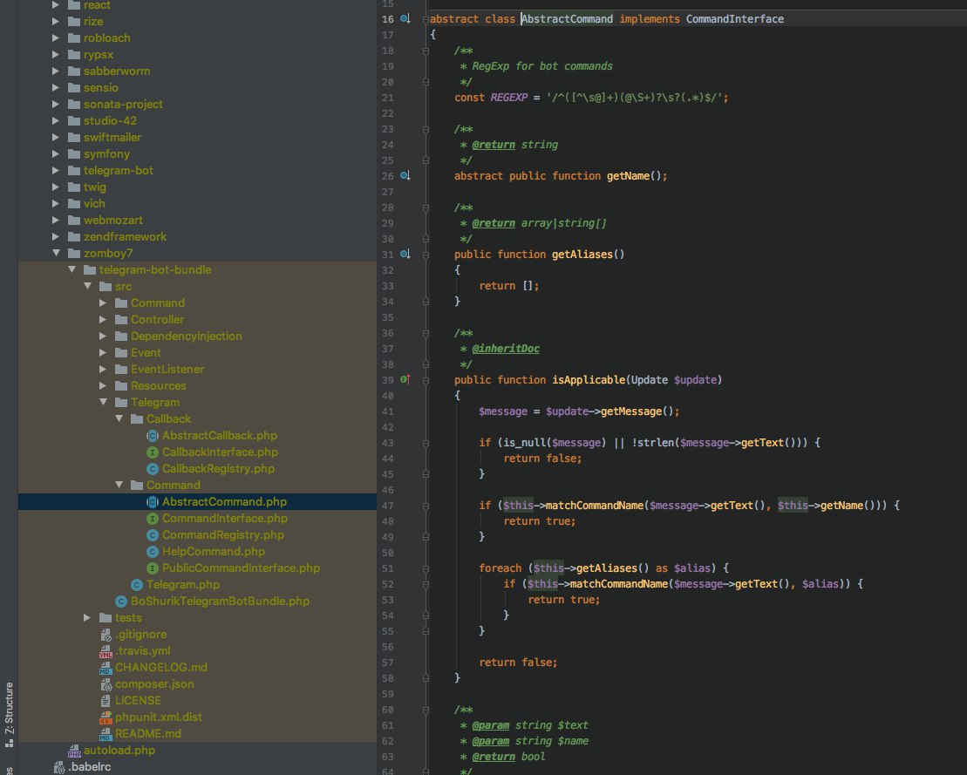967x775 pixels.
Task: Fold the class declaration at line 16
Action: (x=426, y=20)
